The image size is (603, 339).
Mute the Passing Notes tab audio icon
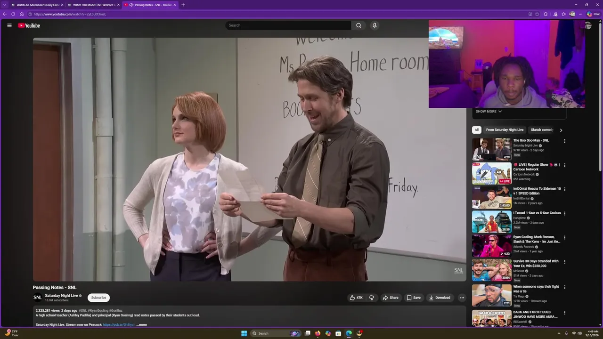pos(131,5)
